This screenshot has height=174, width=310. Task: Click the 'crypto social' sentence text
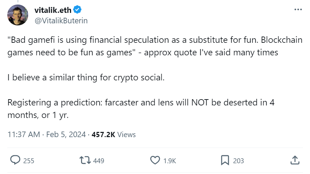[x=86, y=77]
